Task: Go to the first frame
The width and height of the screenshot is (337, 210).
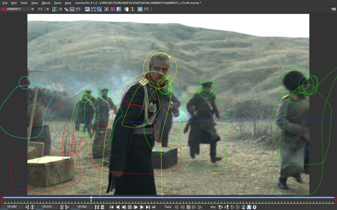Action: coord(112,207)
